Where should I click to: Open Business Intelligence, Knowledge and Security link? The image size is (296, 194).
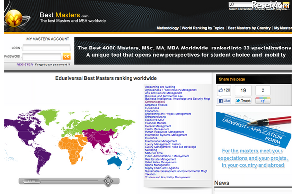(x=177, y=99)
